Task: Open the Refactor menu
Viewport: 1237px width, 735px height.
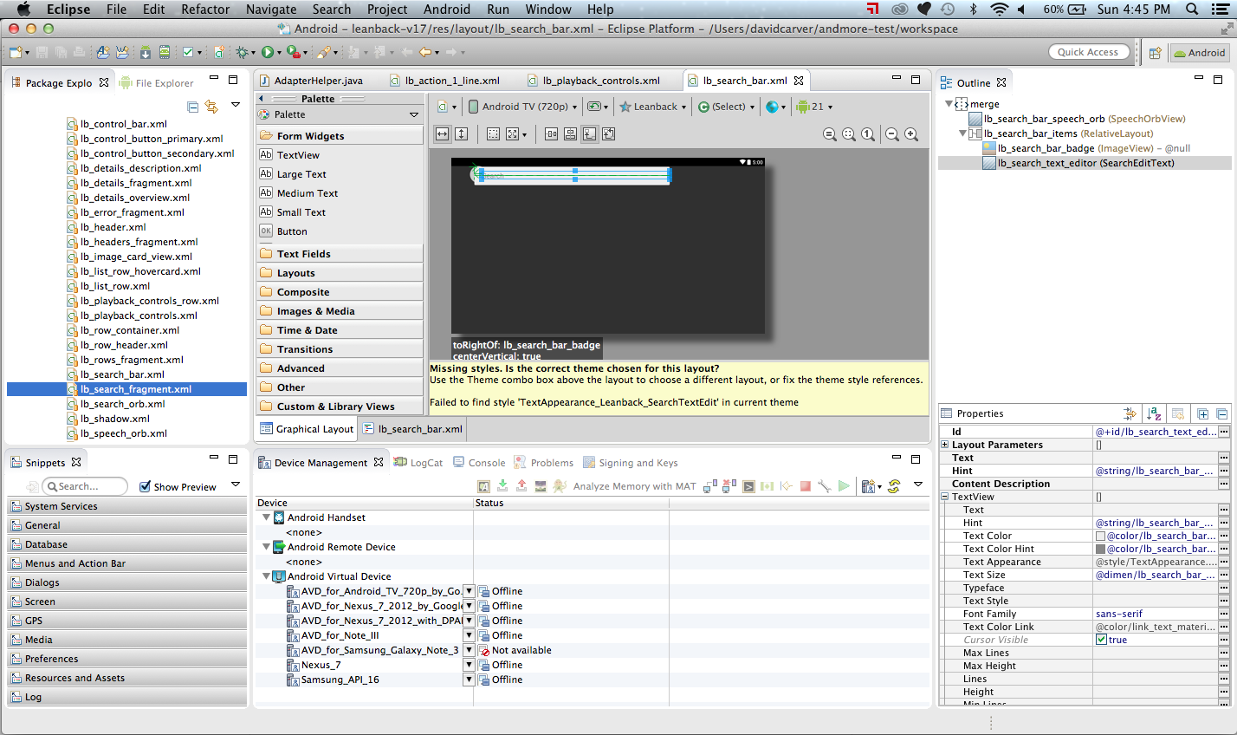Action: point(205,9)
